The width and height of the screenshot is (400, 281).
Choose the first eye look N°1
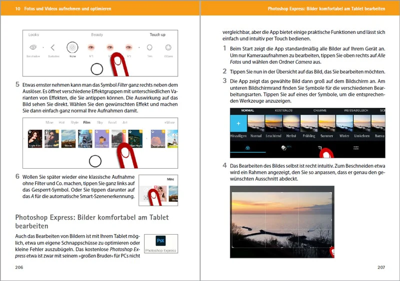(91, 47)
